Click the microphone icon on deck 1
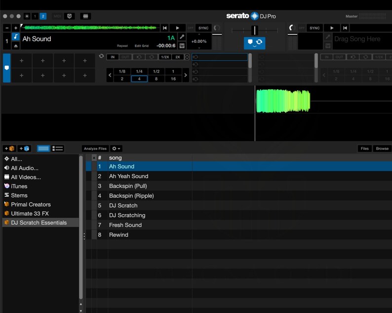 coord(182,37)
